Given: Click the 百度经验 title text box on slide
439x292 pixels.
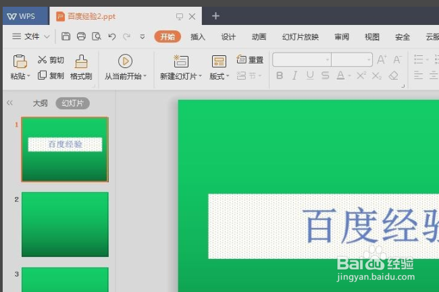Looking at the screenshot, I should click(x=324, y=226).
